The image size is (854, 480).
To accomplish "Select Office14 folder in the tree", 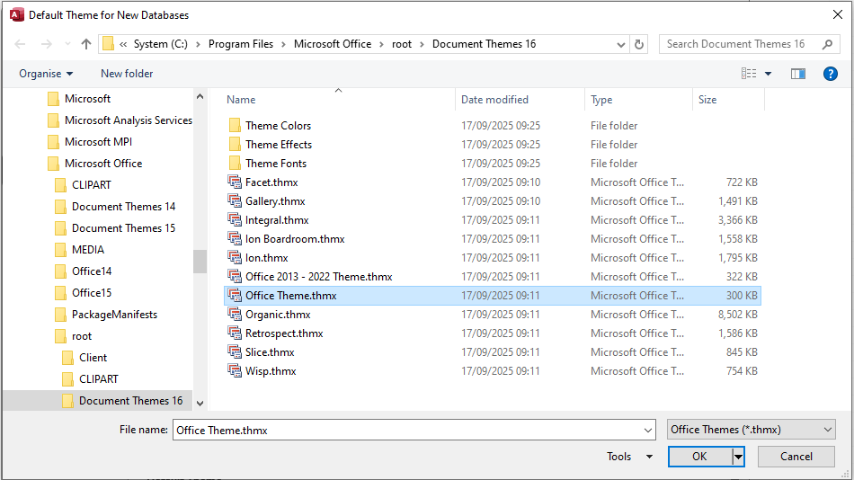I will click(92, 271).
